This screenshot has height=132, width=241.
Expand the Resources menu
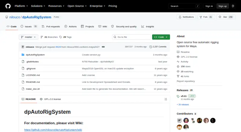click(56, 6)
